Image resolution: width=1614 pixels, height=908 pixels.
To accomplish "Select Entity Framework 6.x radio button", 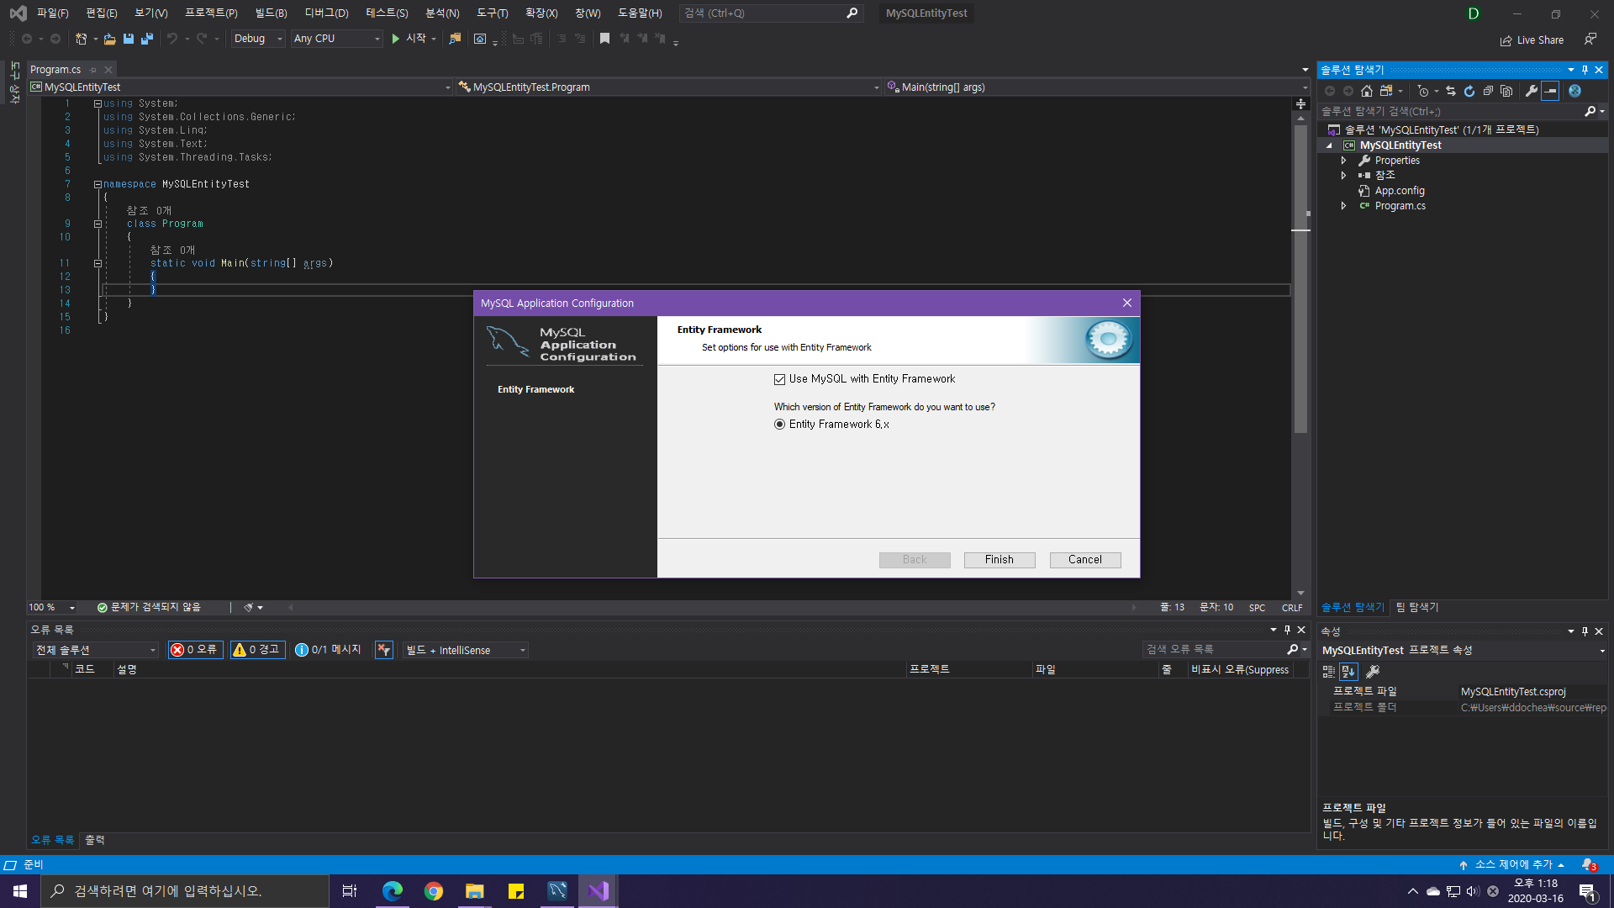I will (x=780, y=425).
